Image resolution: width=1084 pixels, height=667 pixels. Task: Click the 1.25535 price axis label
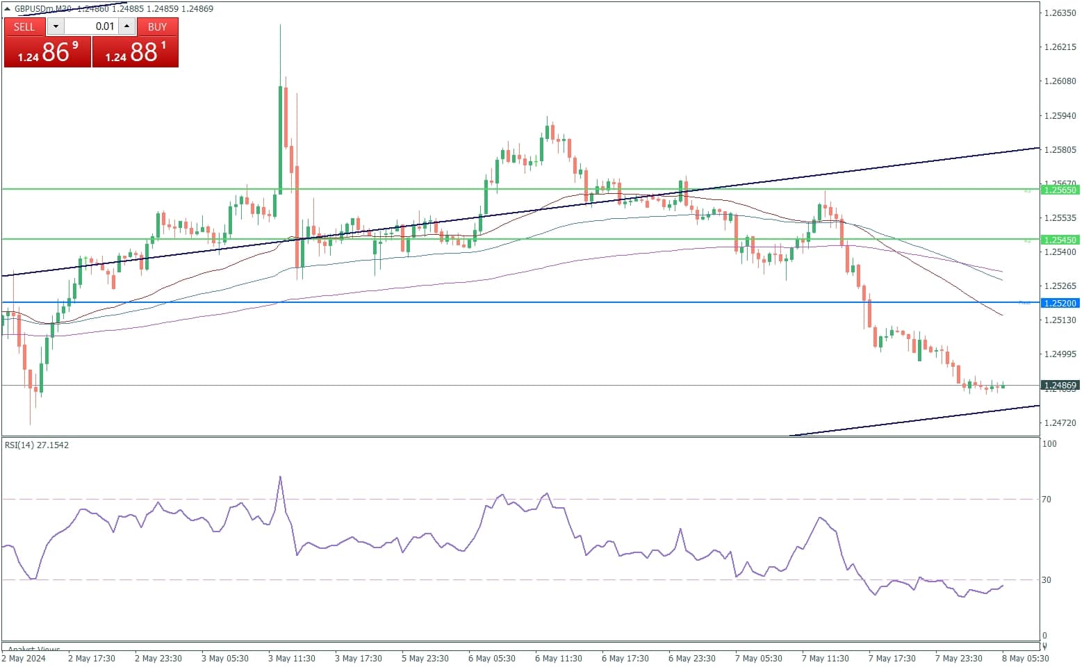(x=1060, y=218)
